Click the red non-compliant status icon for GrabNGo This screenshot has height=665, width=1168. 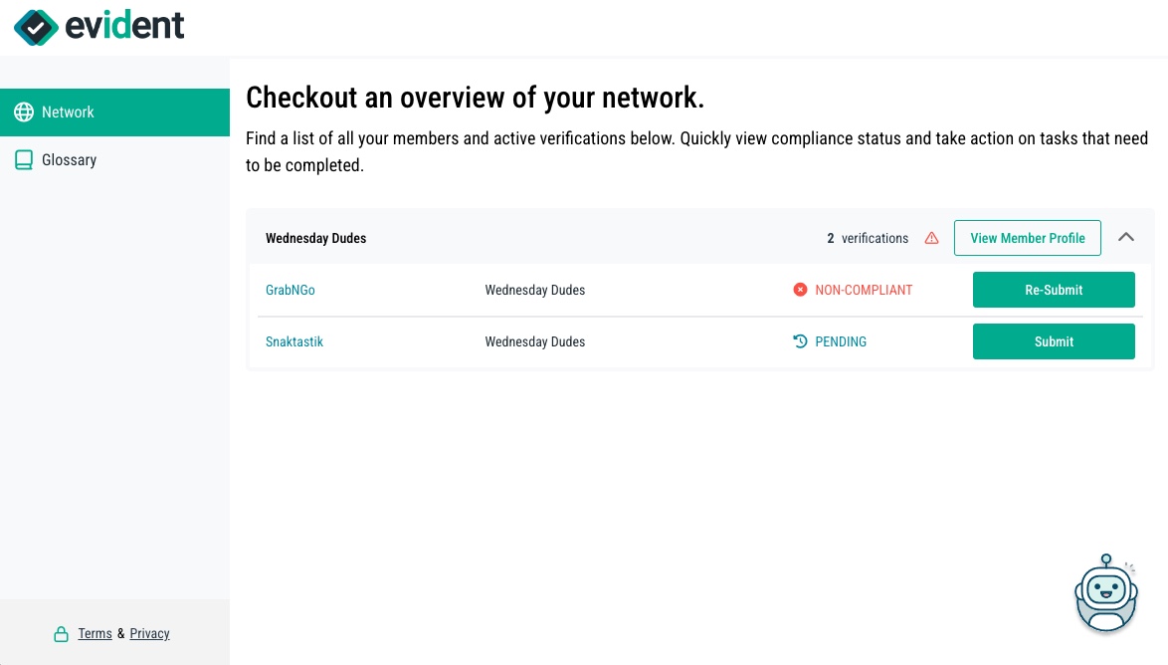pos(800,290)
